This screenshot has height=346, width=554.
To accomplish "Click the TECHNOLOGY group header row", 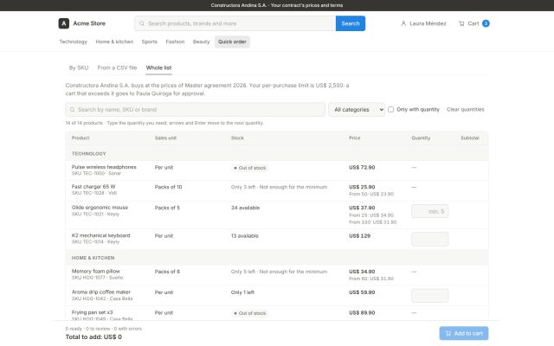I will pyautogui.click(x=277, y=154).
